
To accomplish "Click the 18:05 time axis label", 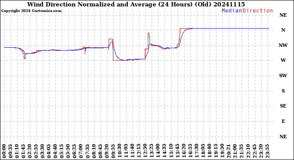I will point(203,151).
